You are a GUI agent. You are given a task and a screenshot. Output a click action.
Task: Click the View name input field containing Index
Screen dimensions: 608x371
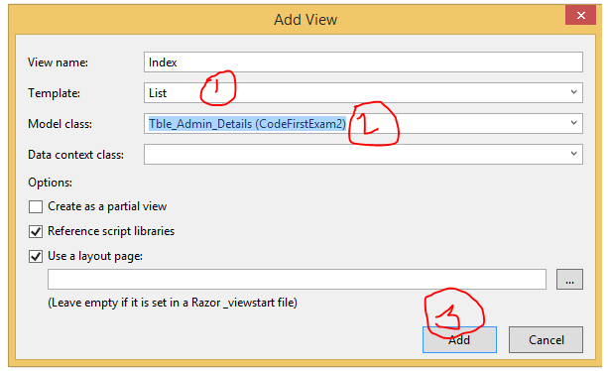[x=363, y=62]
